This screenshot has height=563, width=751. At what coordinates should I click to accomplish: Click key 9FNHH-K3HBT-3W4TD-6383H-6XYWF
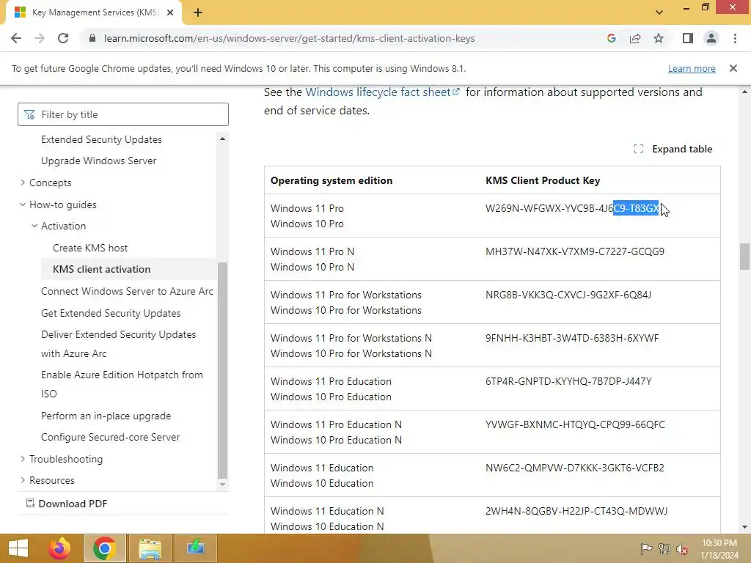572,338
